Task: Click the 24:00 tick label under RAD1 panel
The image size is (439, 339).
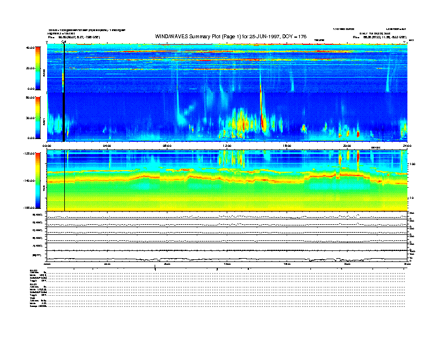Action: [x=407, y=146]
